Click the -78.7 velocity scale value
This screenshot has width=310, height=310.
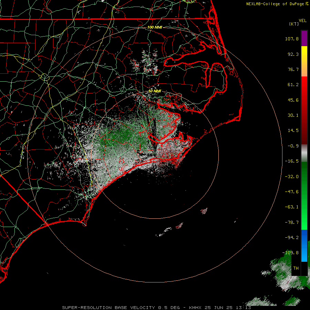click(x=292, y=223)
